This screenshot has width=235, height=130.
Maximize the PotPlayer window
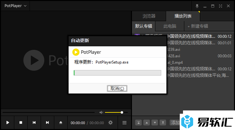pos(213,6)
